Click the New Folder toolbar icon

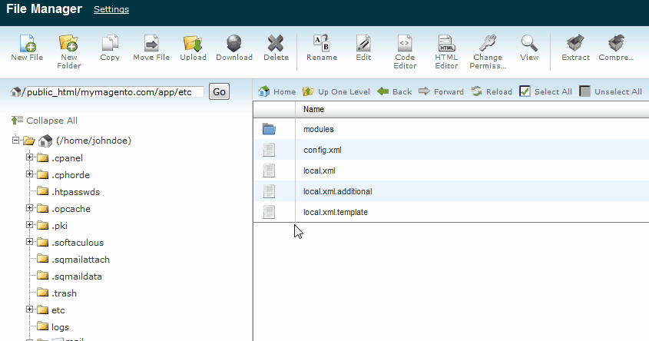[x=68, y=43]
